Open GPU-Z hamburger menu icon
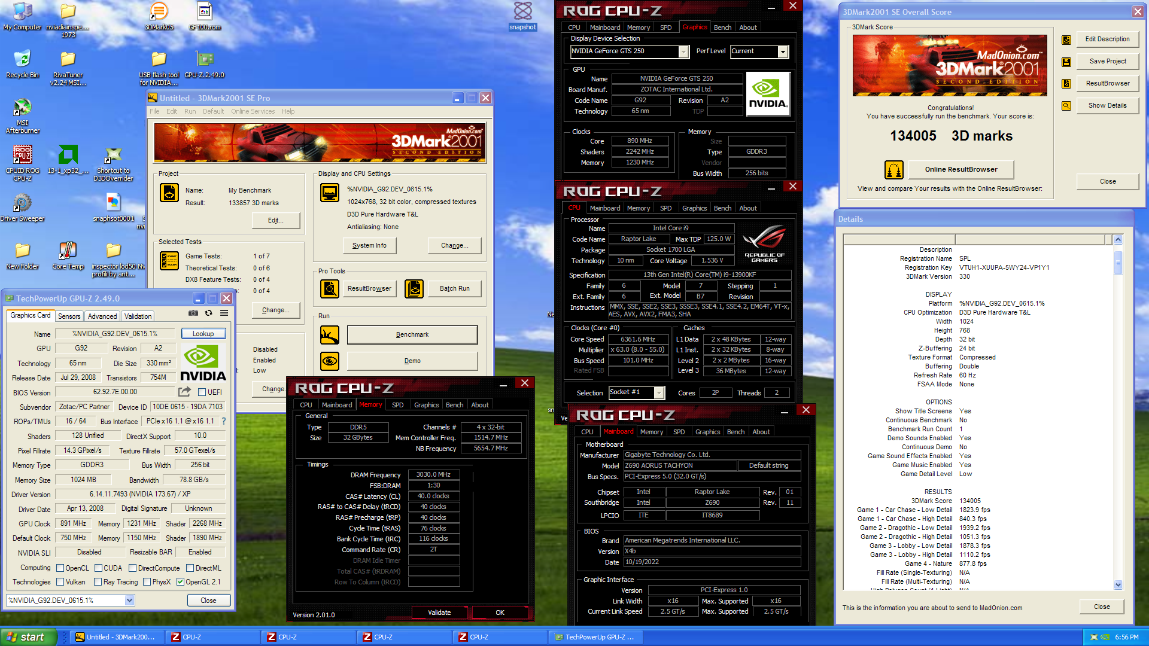 pos(224,313)
